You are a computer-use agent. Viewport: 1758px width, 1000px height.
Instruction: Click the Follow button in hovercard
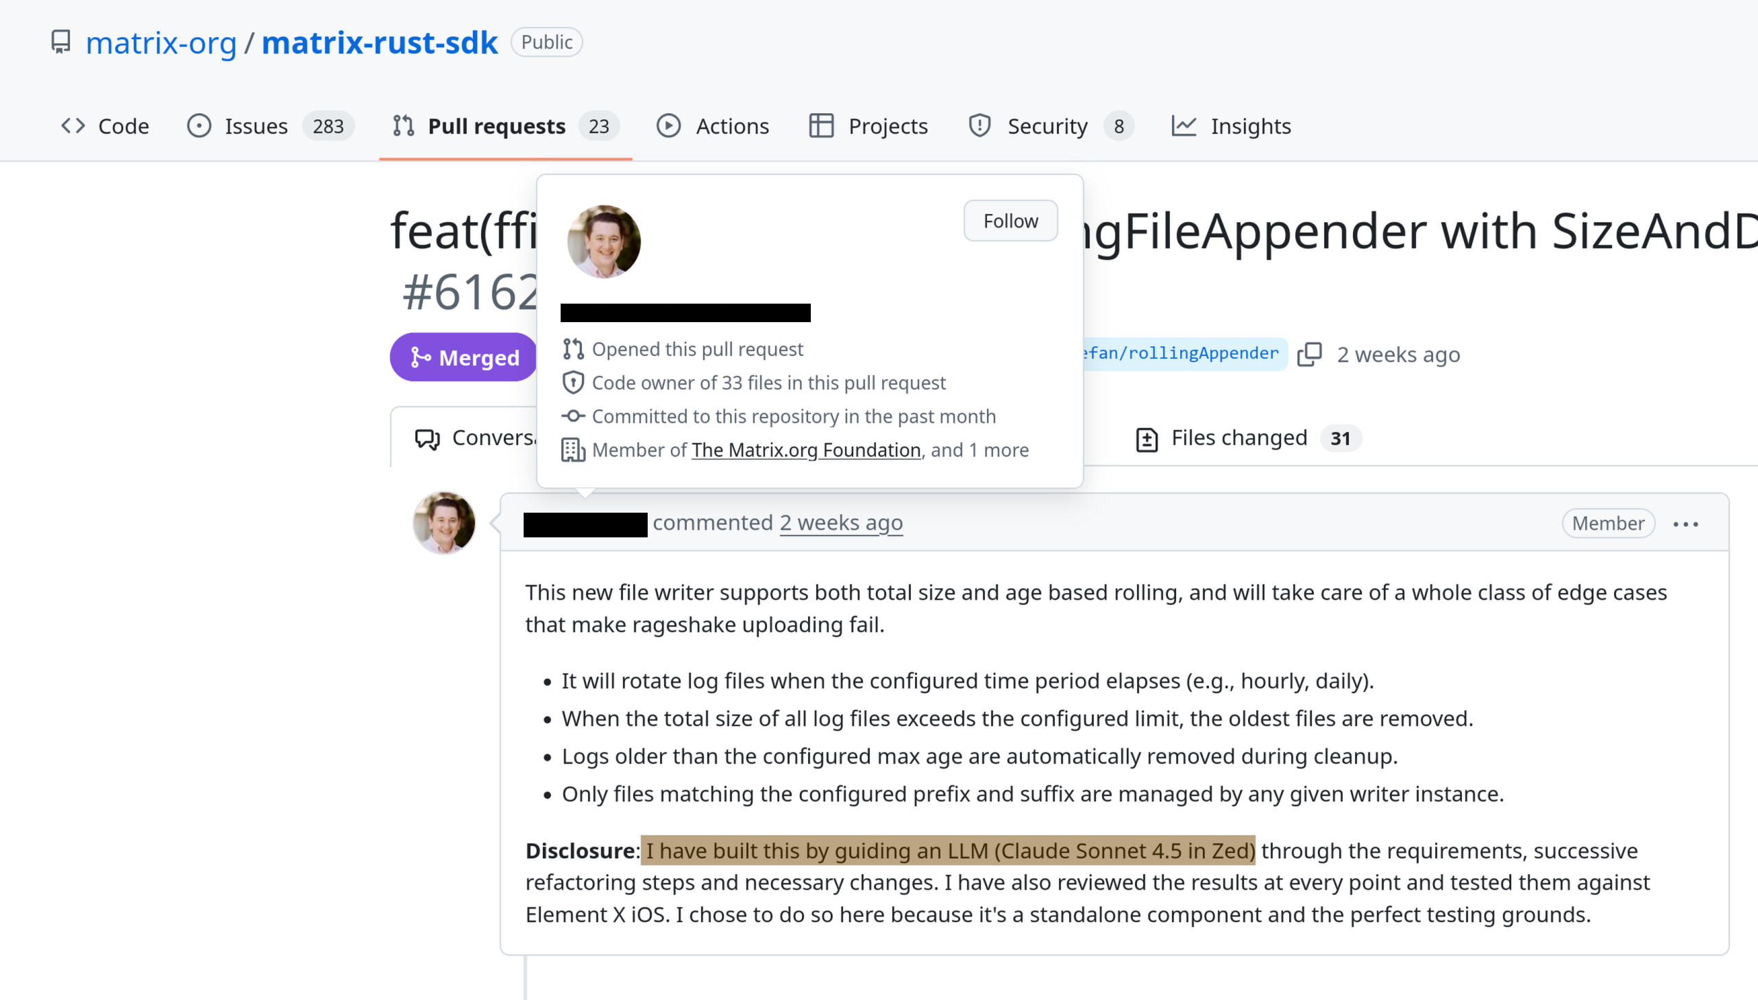click(x=1010, y=221)
